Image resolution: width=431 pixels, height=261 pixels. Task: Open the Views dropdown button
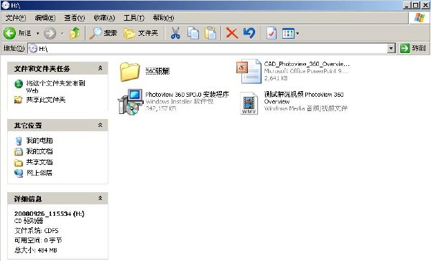click(290, 34)
